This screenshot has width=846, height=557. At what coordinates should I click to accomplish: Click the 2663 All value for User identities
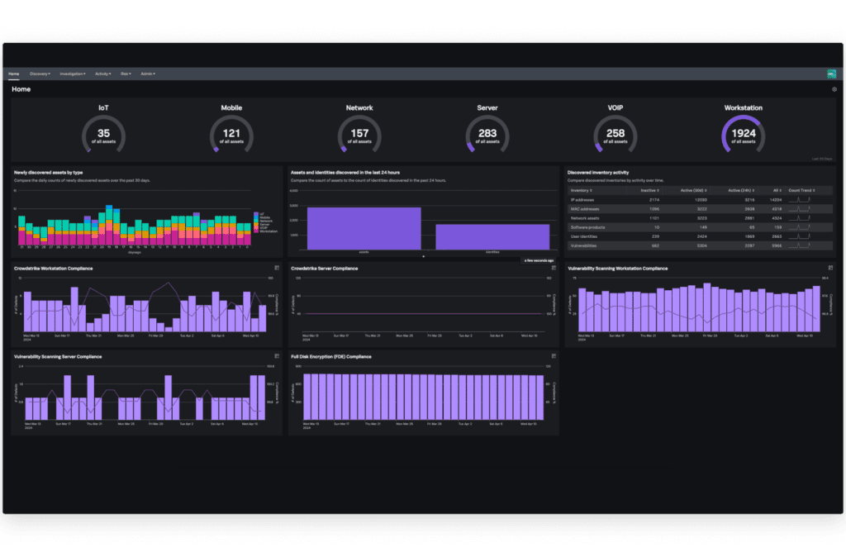(777, 236)
